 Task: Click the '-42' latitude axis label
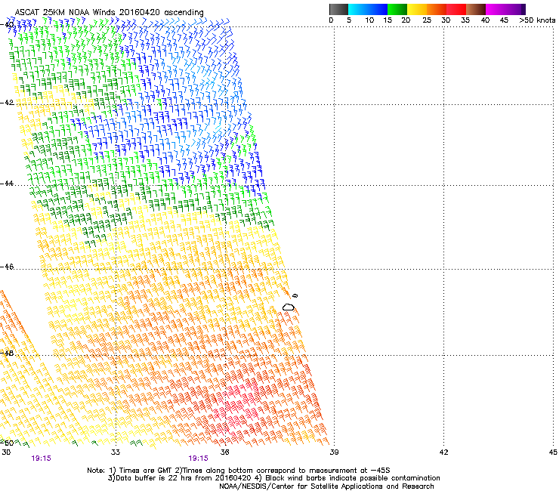[x=7, y=102]
